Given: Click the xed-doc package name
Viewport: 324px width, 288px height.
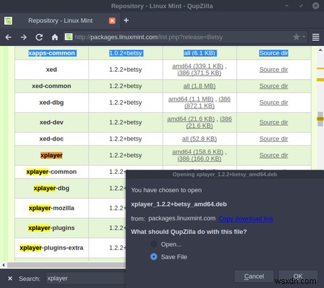Looking at the screenshot, I should click(x=51, y=139).
